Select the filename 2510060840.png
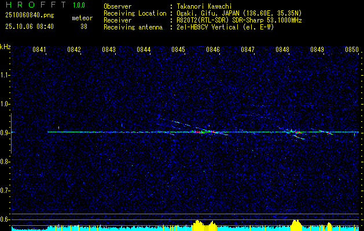Screen dimensions: 364x231 (30, 16)
